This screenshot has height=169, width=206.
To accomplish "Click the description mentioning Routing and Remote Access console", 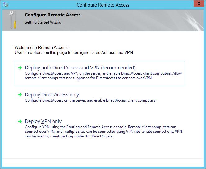I will click(103, 132).
